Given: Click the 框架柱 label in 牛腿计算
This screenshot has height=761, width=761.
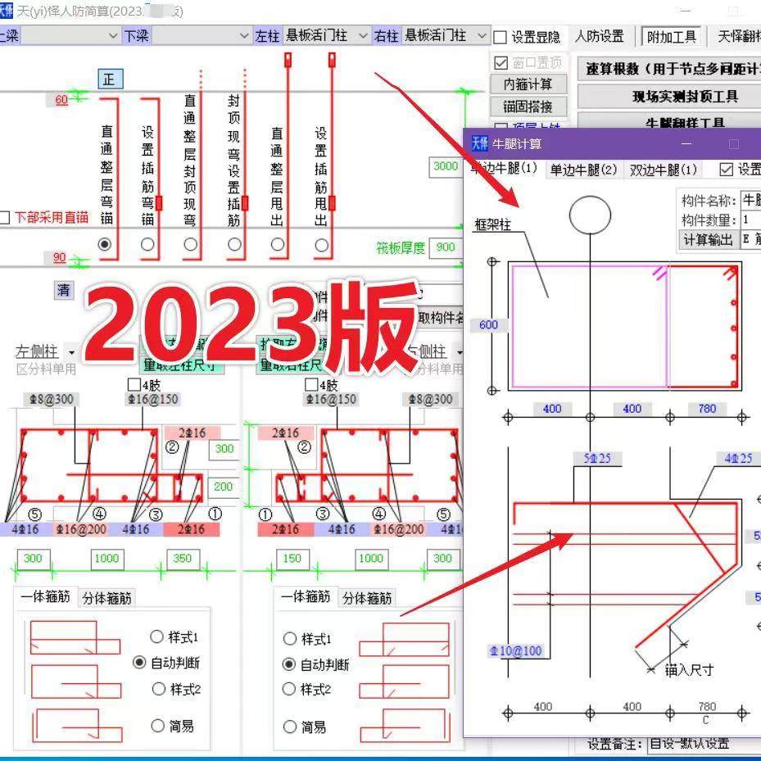Looking at the screenshot, I should click(x=492, y=224).
